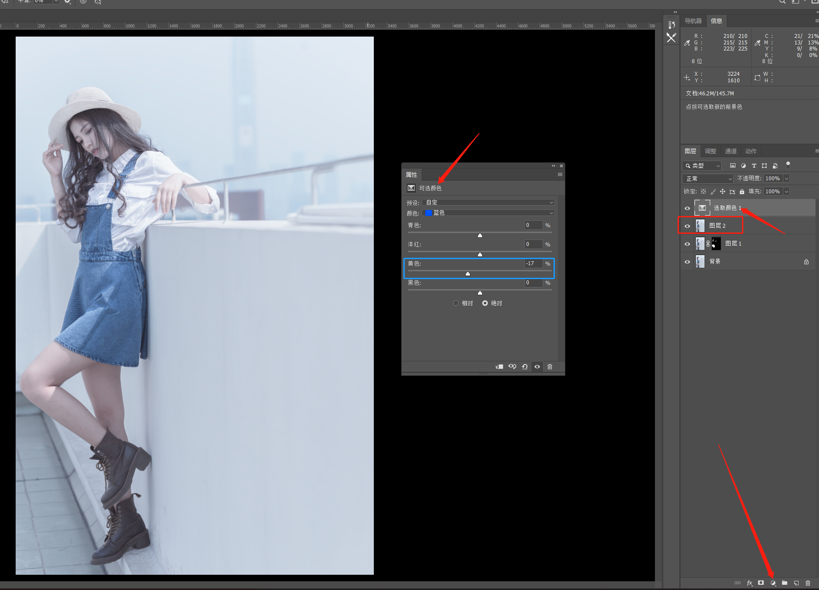Hide the 图层 2 layer
Image resolution: width=819 pixels, height=590 pixels.
(687, 226)
